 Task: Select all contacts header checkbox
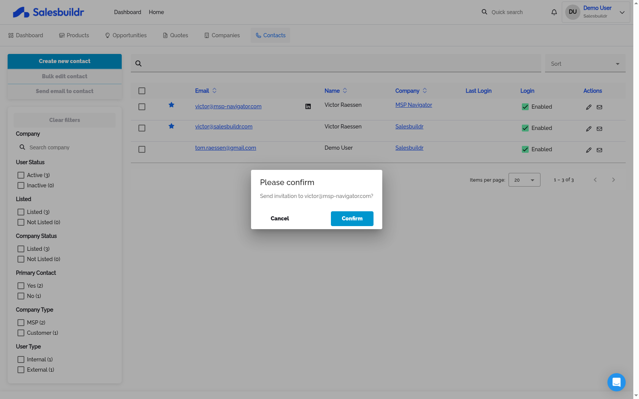[x=142, y=91]
